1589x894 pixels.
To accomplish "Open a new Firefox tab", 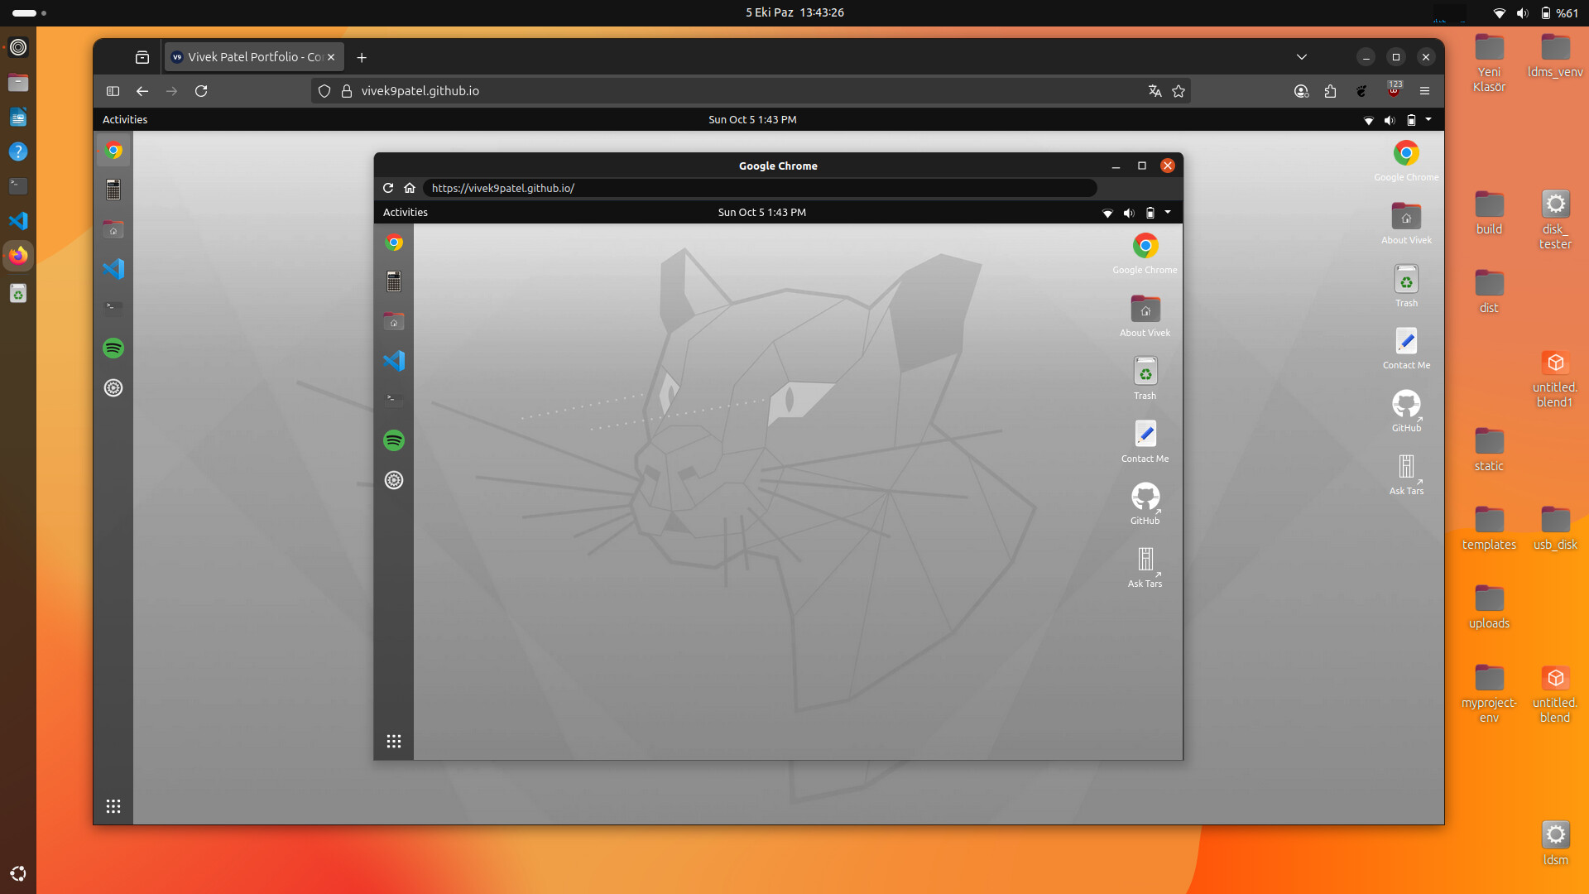I will [x=362, y=57].
